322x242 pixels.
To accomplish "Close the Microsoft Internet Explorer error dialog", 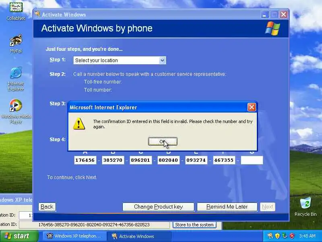I will click(x=252, y=107).
